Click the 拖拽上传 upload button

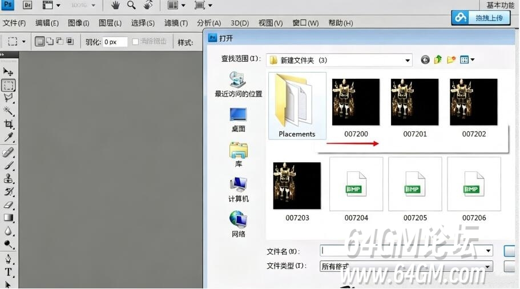(481, 18)
